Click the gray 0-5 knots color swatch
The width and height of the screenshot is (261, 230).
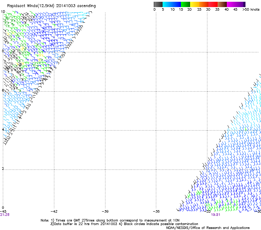158,4
